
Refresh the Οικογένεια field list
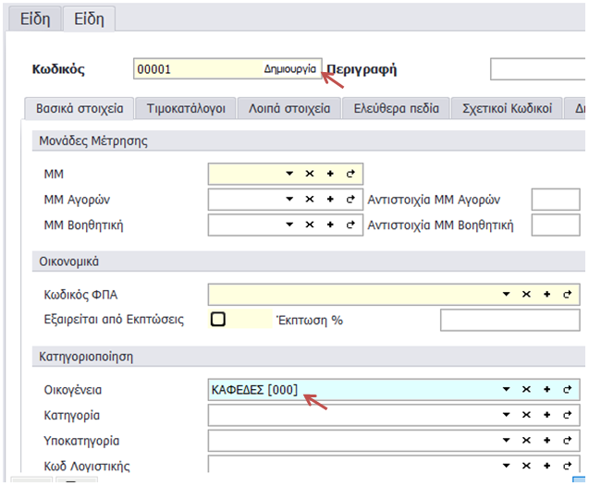[567, 390]
